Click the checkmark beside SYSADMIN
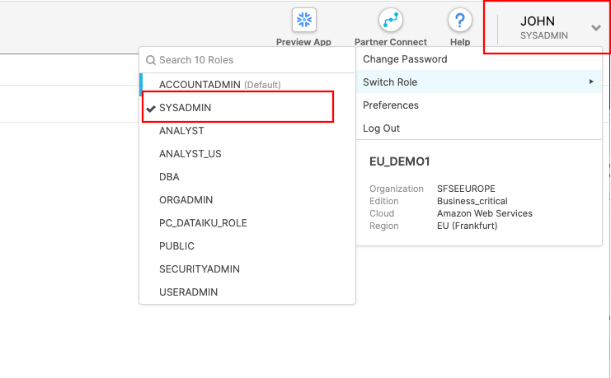611x378 pixels. (x=150, y=108)
